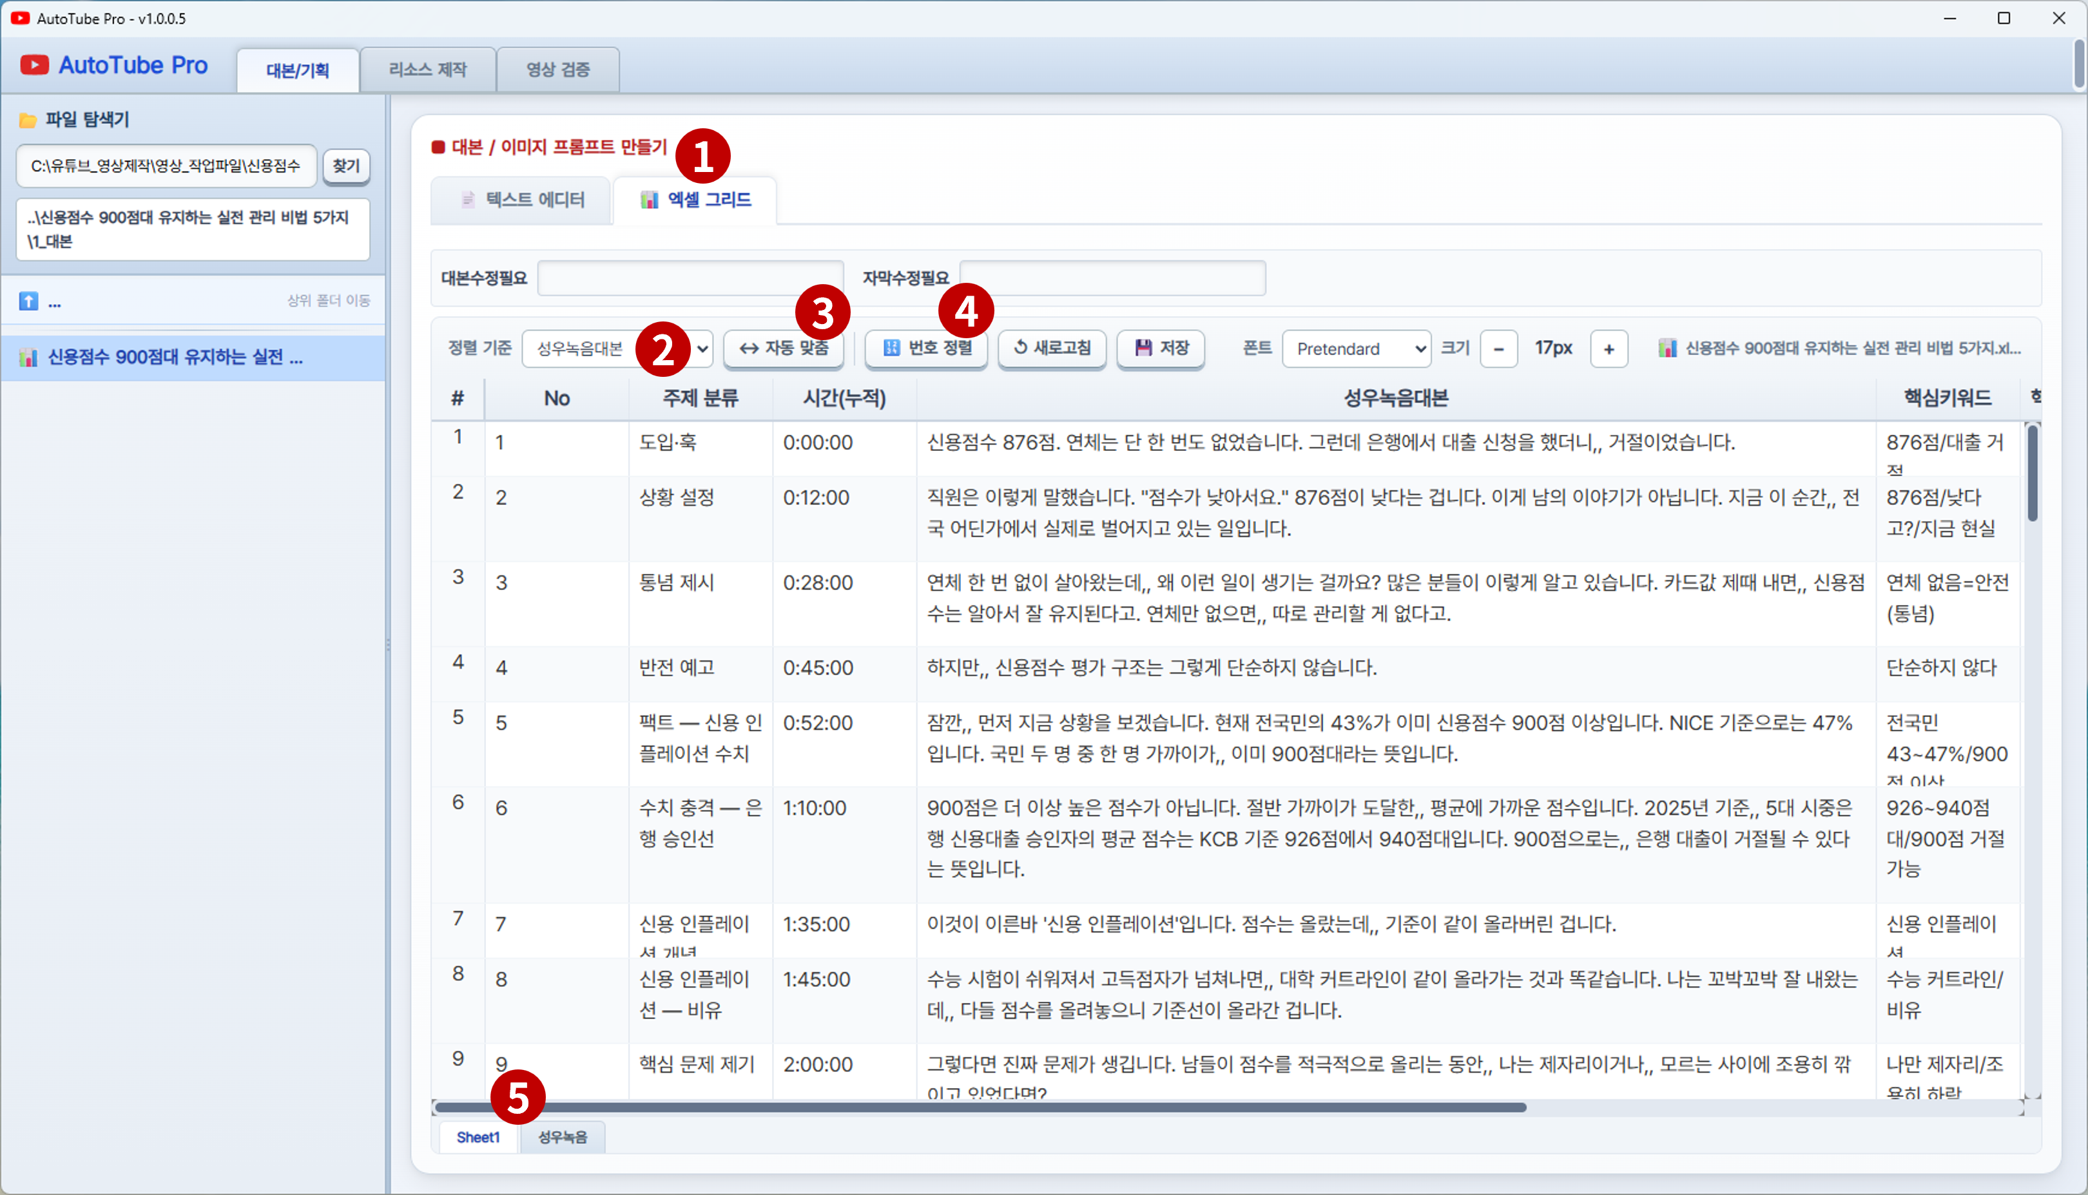The width and height of the screenshot is (2088, 1195).
Task: Click the # column header
Action: pos(458,399)
